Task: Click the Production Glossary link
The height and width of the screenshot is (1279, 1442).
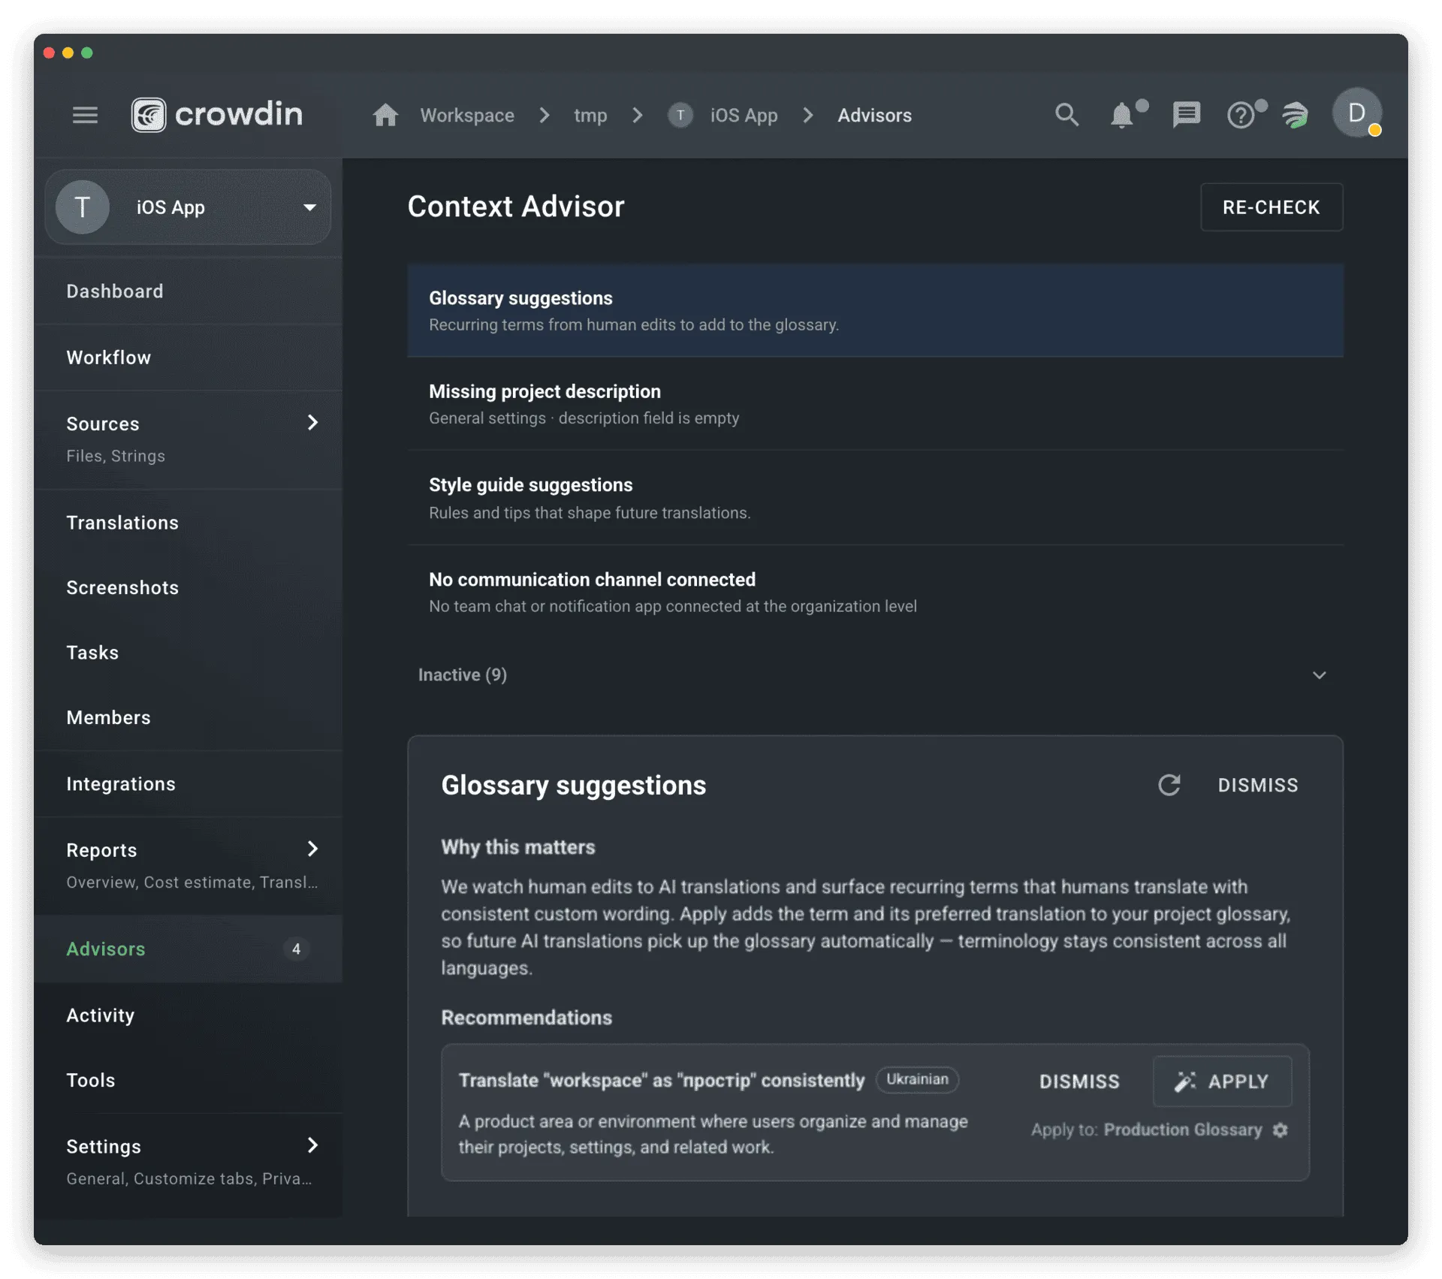Action: (x=1182, y=1130)
